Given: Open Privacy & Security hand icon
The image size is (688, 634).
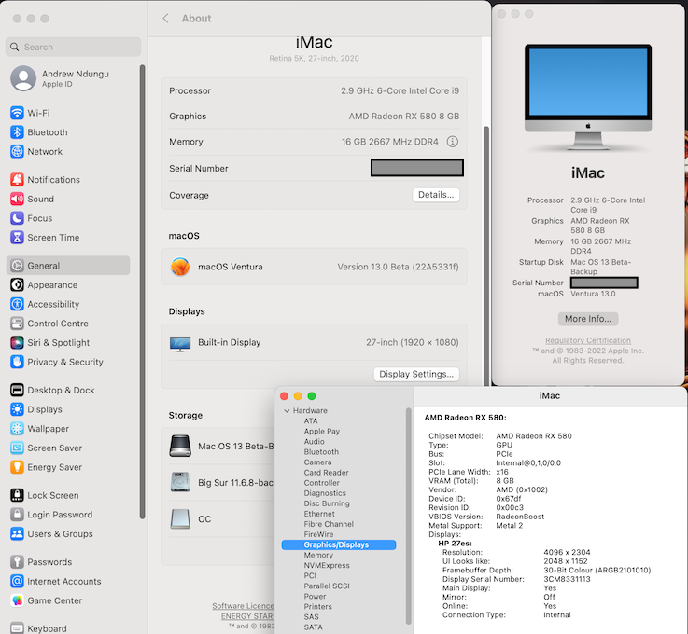Looking at the screenshot, I should coord(17,362).
